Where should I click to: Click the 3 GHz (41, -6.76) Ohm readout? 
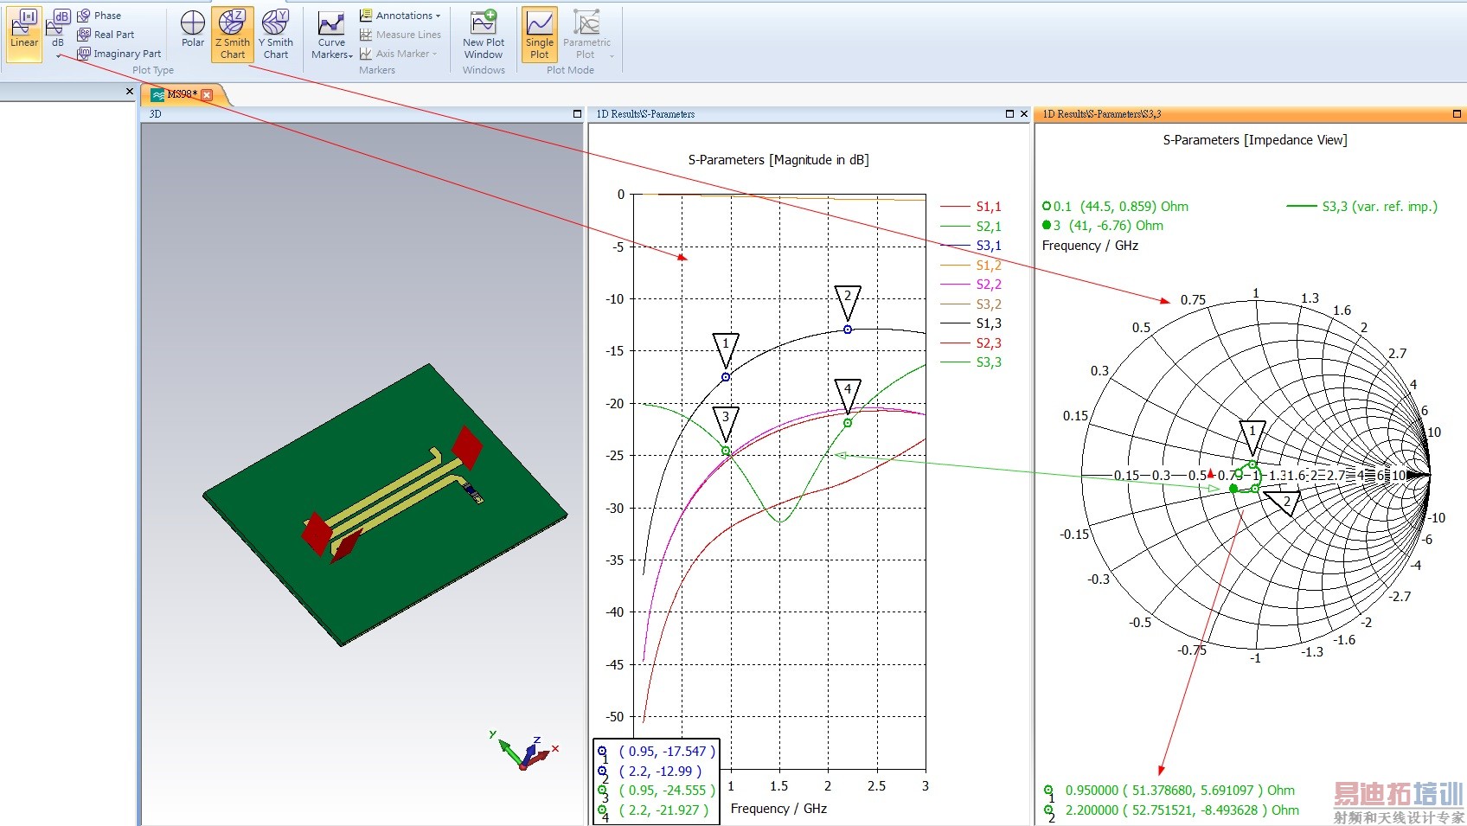(x=1103, y=226)
